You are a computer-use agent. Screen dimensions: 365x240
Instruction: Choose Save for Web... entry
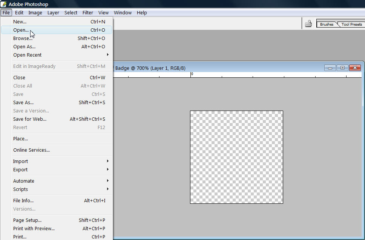coord(57,119)
